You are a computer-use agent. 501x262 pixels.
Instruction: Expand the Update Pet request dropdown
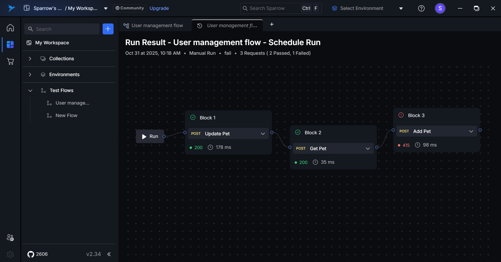[263, 134]
